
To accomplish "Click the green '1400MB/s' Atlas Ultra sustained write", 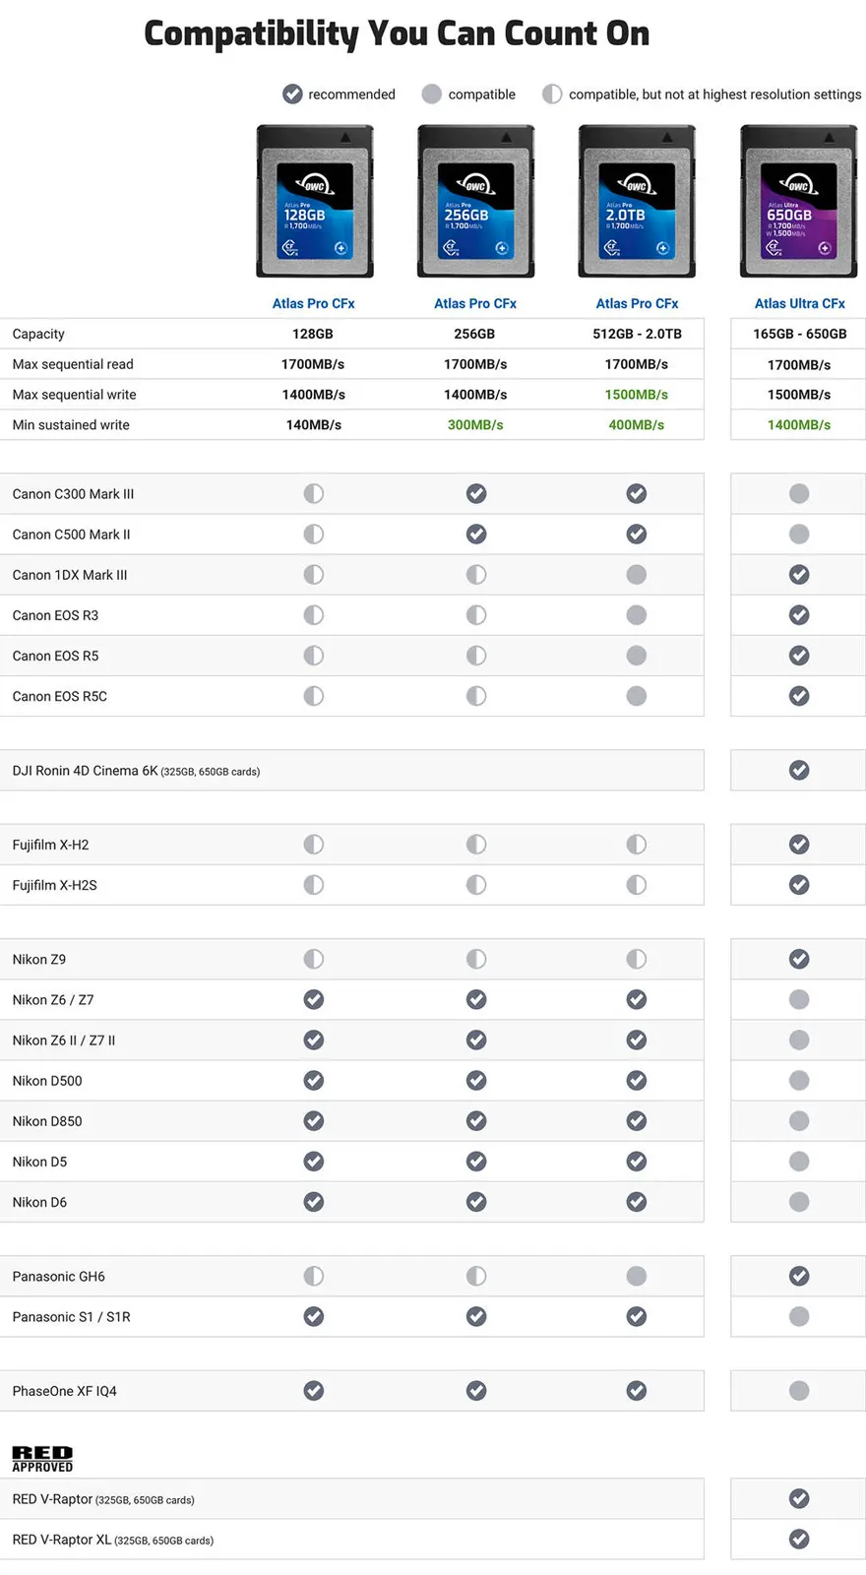I will (799, 425).
